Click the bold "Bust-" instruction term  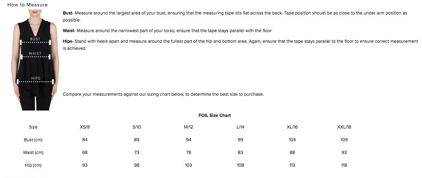pyautogui.click(x=67, y=13)
